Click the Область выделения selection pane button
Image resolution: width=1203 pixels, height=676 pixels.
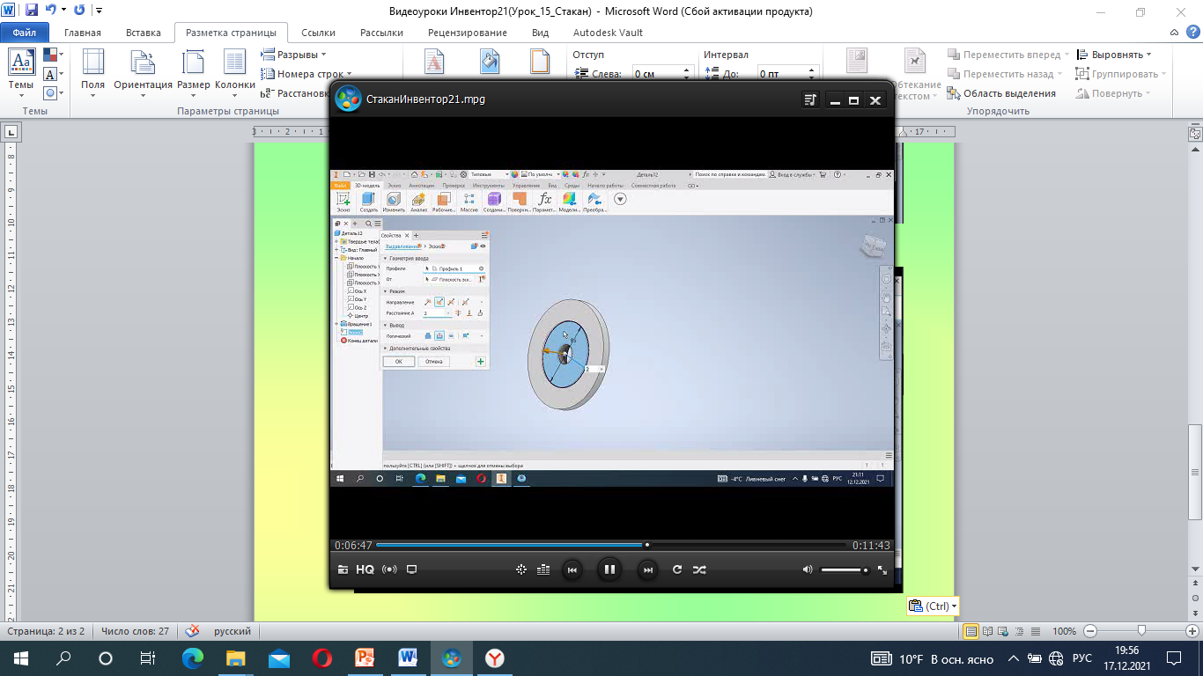[1001, 93]
